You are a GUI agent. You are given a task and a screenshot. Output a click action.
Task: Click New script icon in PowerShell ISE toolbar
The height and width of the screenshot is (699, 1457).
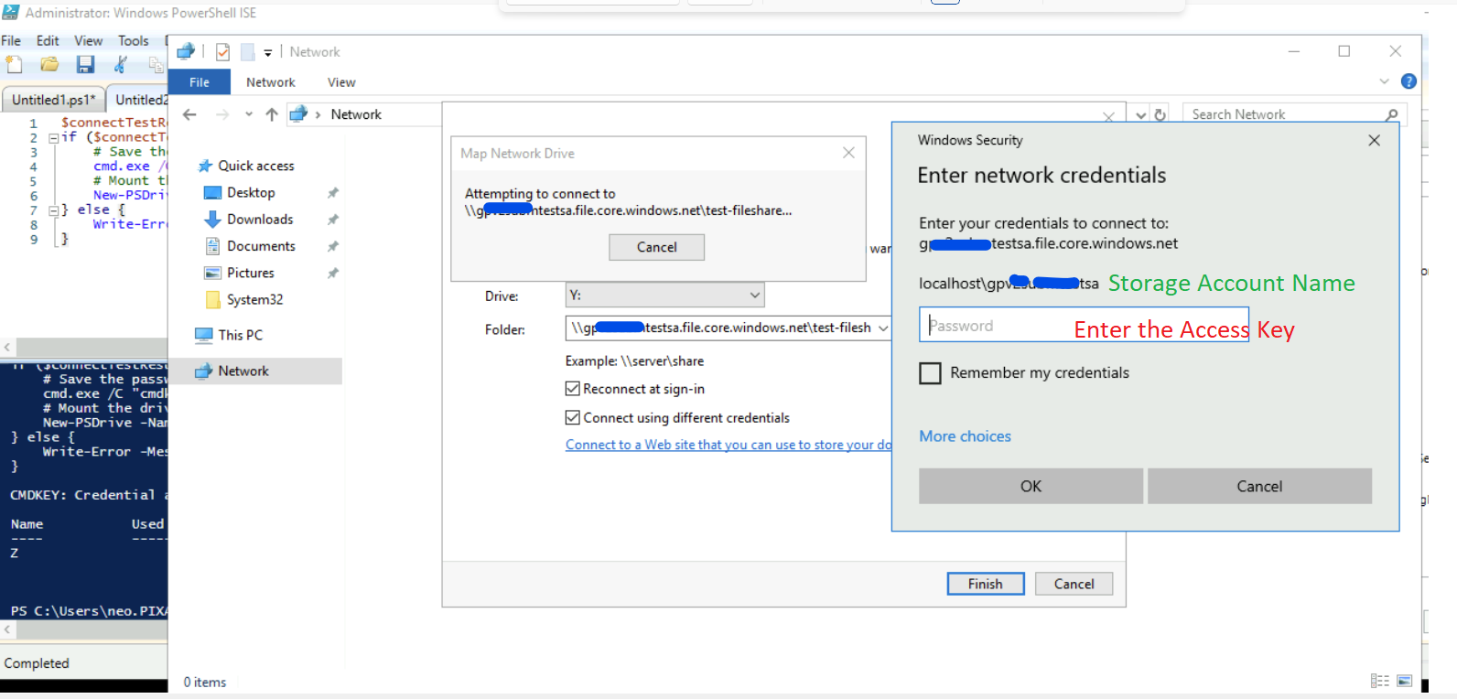point(14,64)
